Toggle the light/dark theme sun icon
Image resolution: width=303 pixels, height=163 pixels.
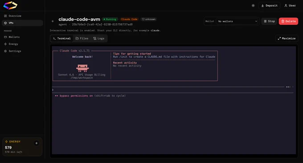click(253, 6)
